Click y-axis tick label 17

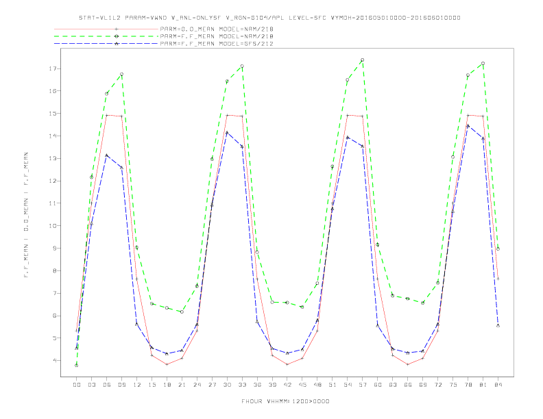[x=53, y=68]
